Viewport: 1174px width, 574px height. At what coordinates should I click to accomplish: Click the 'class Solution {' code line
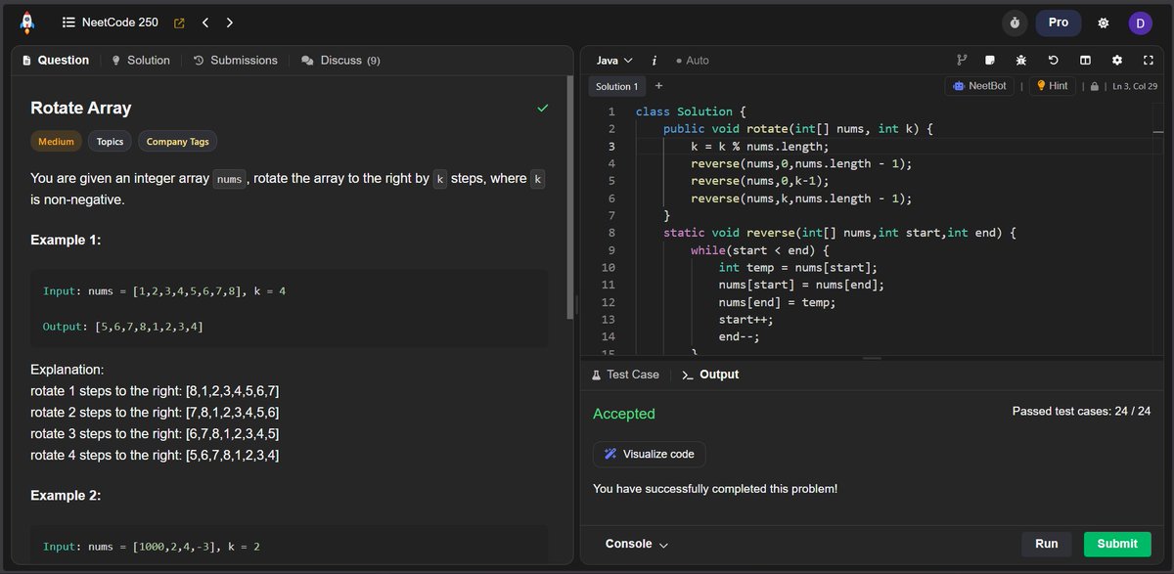(691, 111)
